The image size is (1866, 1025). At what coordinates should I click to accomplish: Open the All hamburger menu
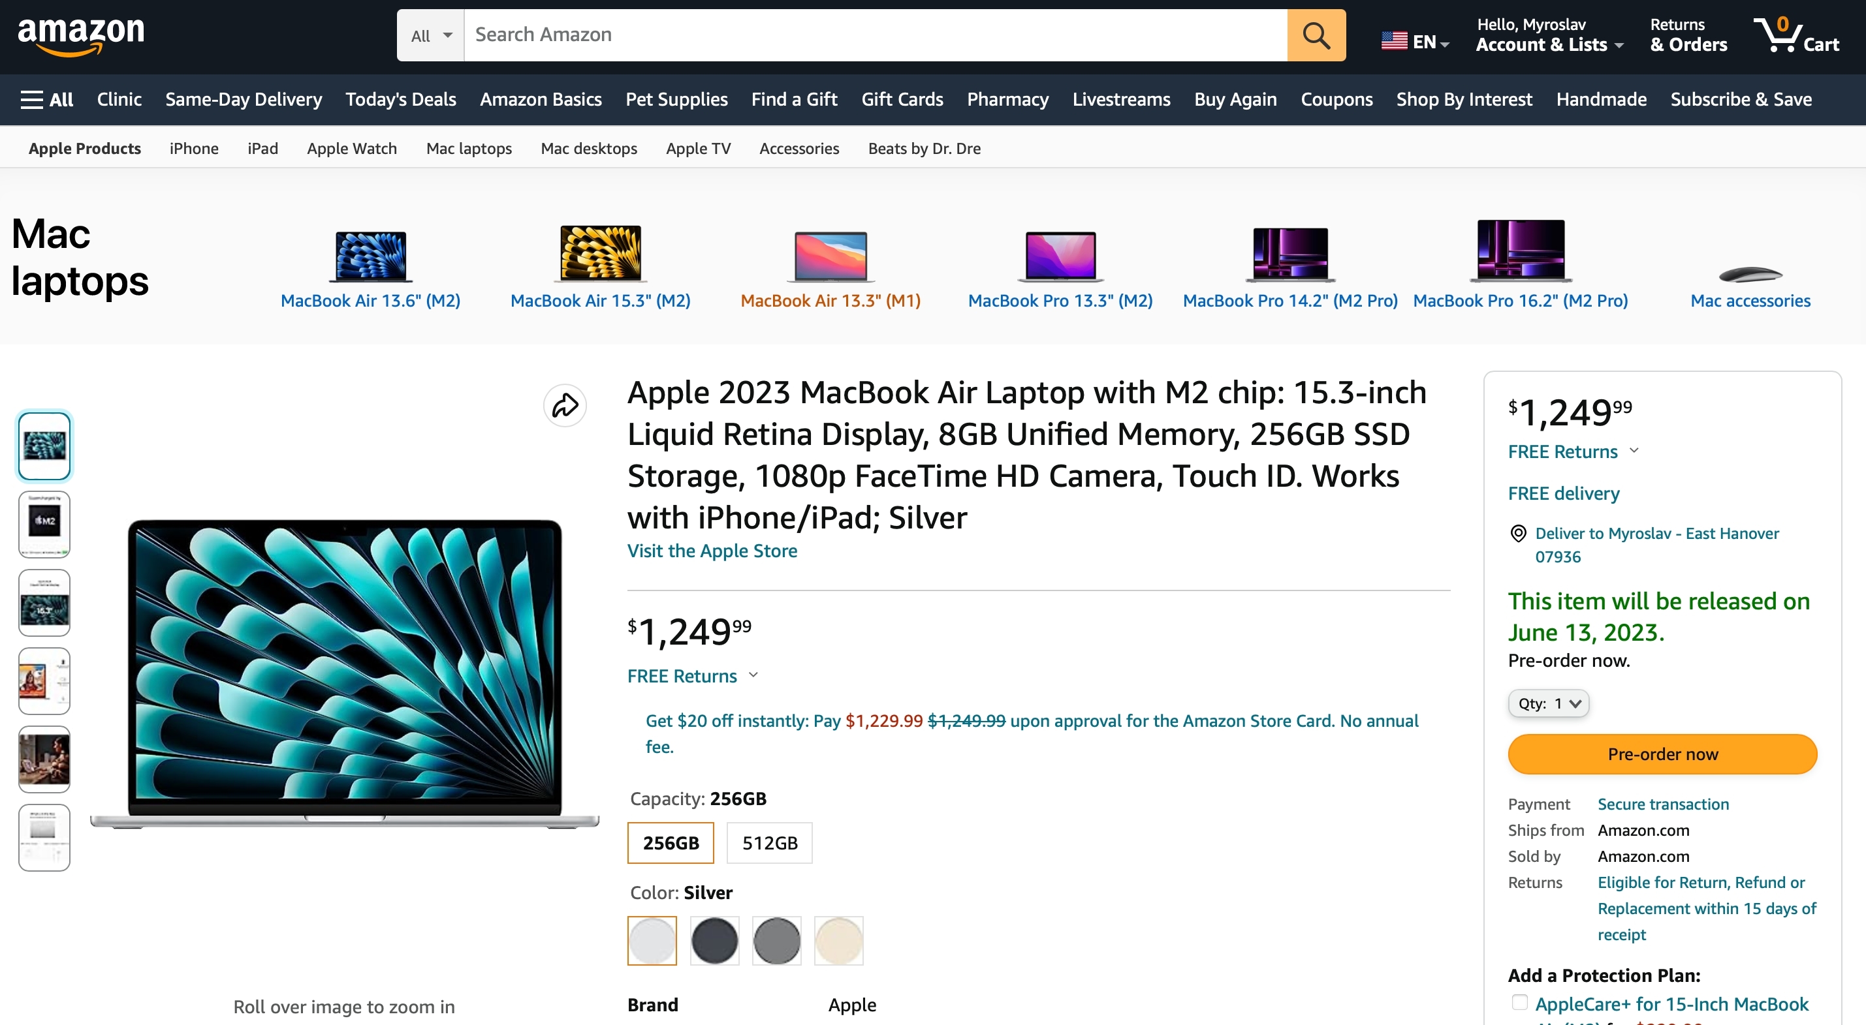(x=47, y=99)
